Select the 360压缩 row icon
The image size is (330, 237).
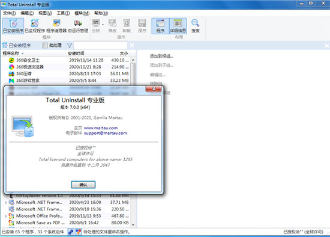click(x=11, y=74)
